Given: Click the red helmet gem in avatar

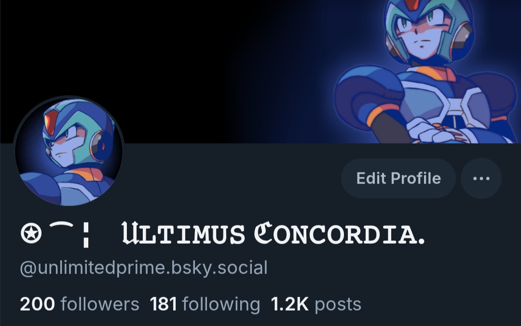Looking at the screenshot, I should click(51, 121).
